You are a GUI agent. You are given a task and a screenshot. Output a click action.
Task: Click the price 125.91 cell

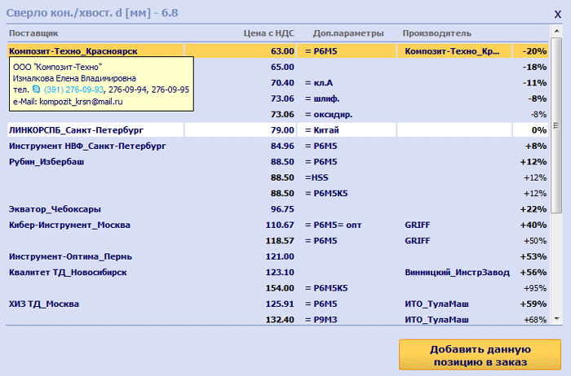coord(280,304)
